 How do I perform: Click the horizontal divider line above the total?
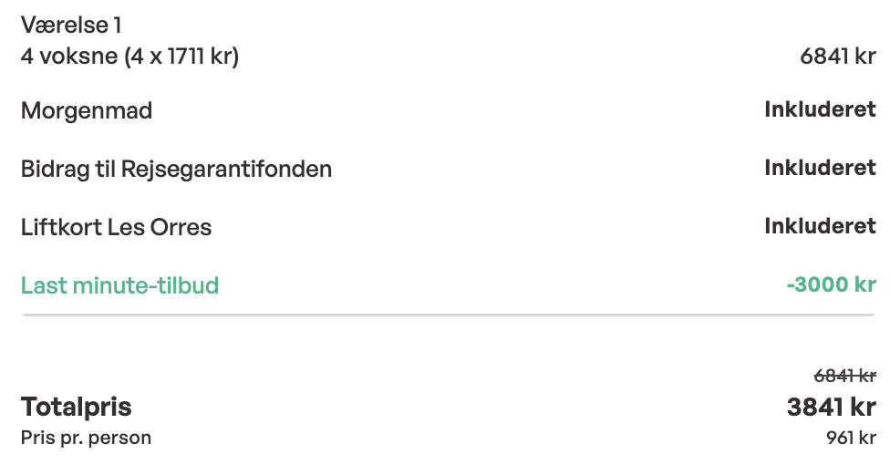click(447, 315)
